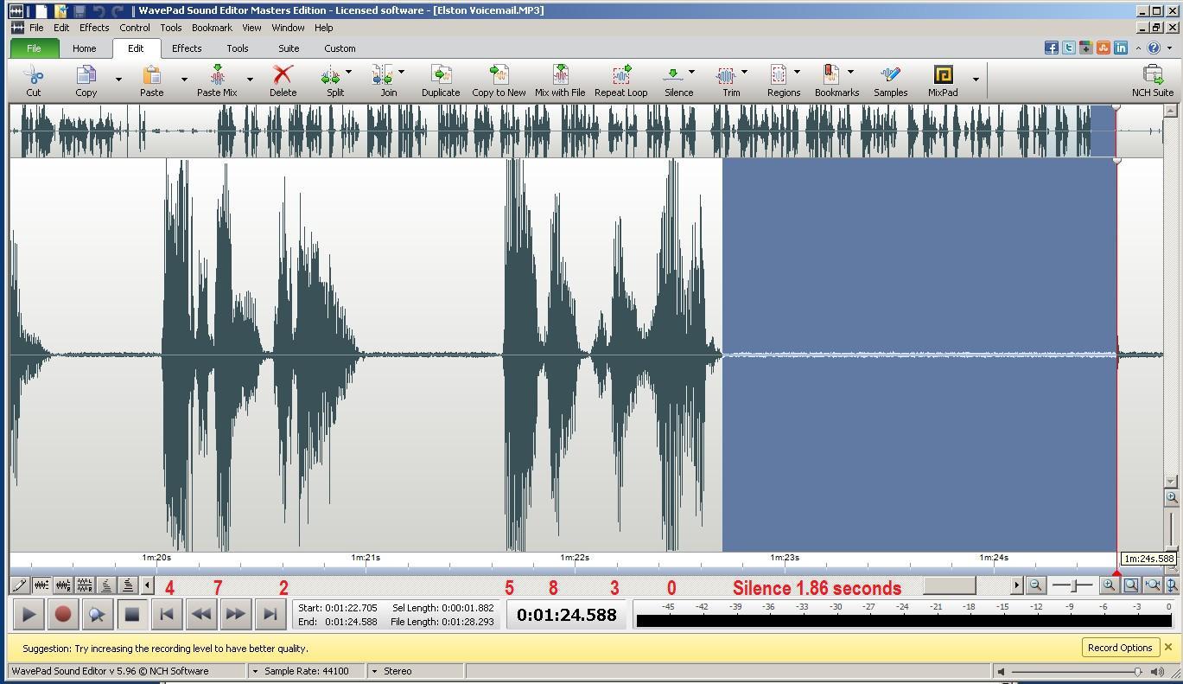The height and width of the screenshot is (684, 1183).
Task: Open the Effects menu in the menu bar
Action: (x=94, y=28)
